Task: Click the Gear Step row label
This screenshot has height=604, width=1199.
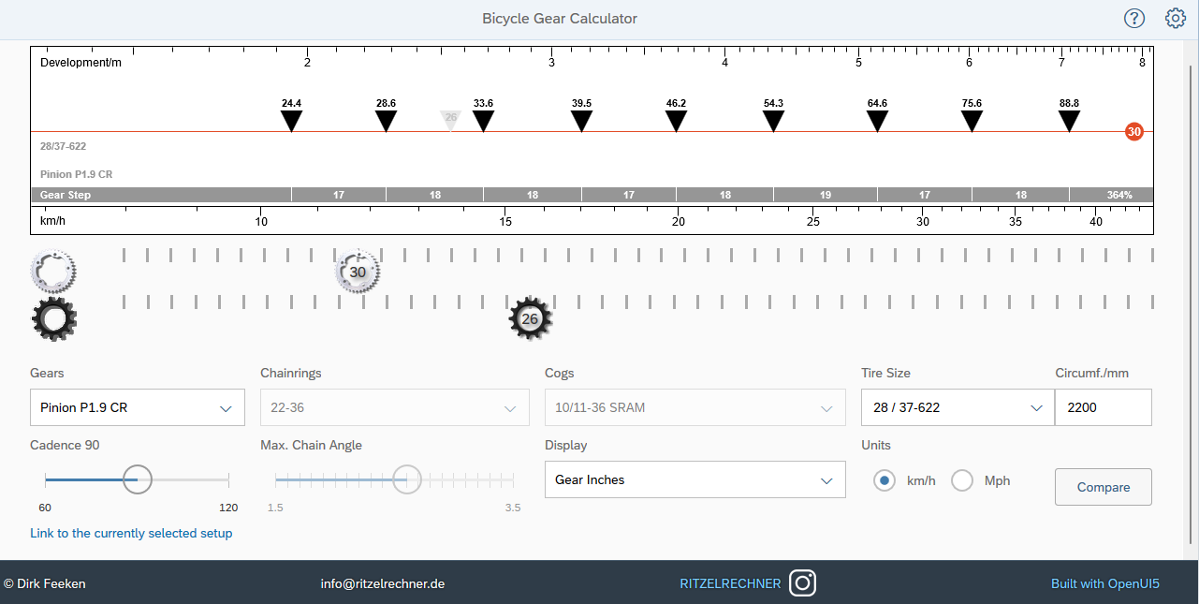Action: (66, 195)
